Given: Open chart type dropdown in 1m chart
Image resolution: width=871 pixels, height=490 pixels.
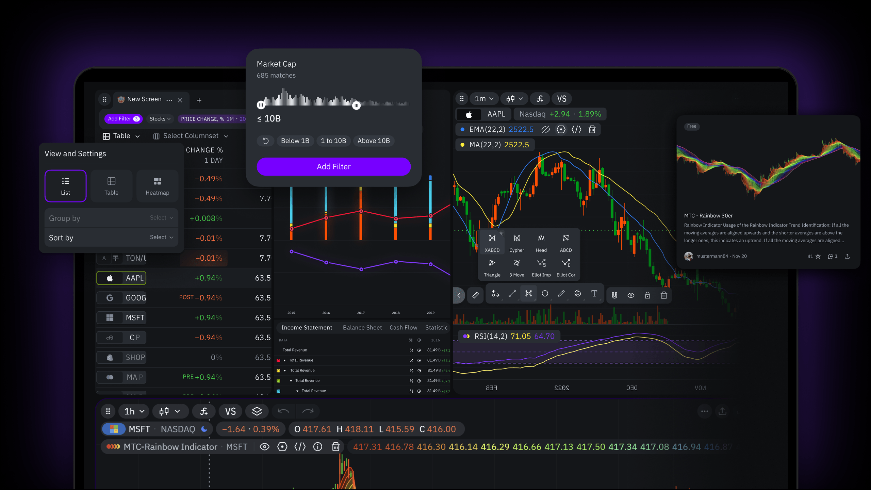Looking at the screenshot, I should click(x=514, y=99).
